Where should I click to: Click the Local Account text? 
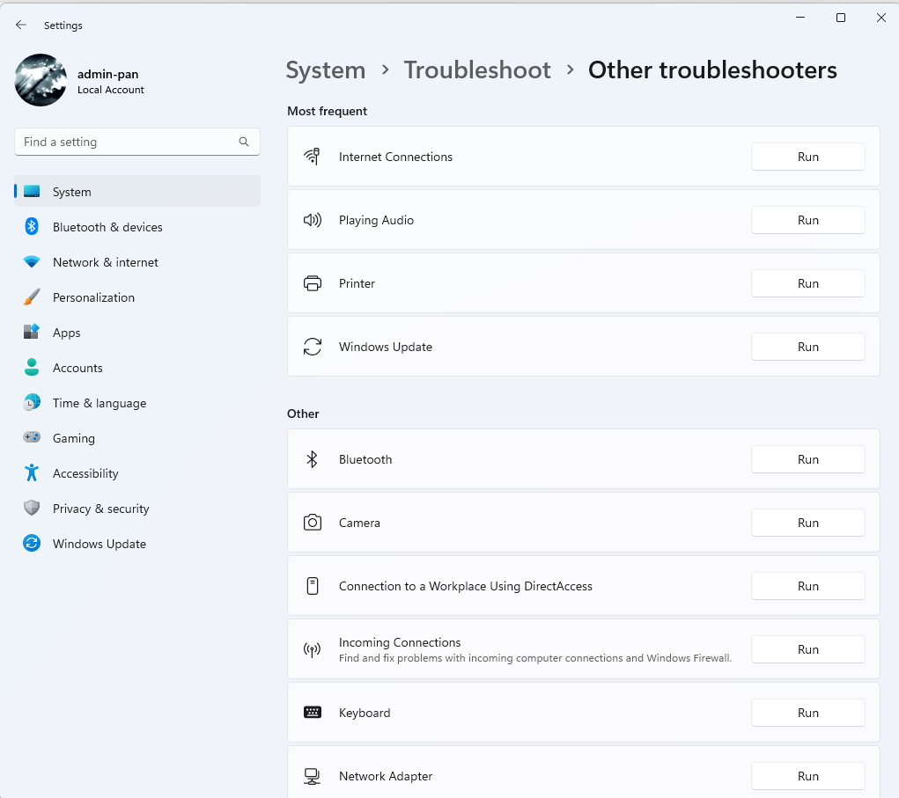point(111,90)
